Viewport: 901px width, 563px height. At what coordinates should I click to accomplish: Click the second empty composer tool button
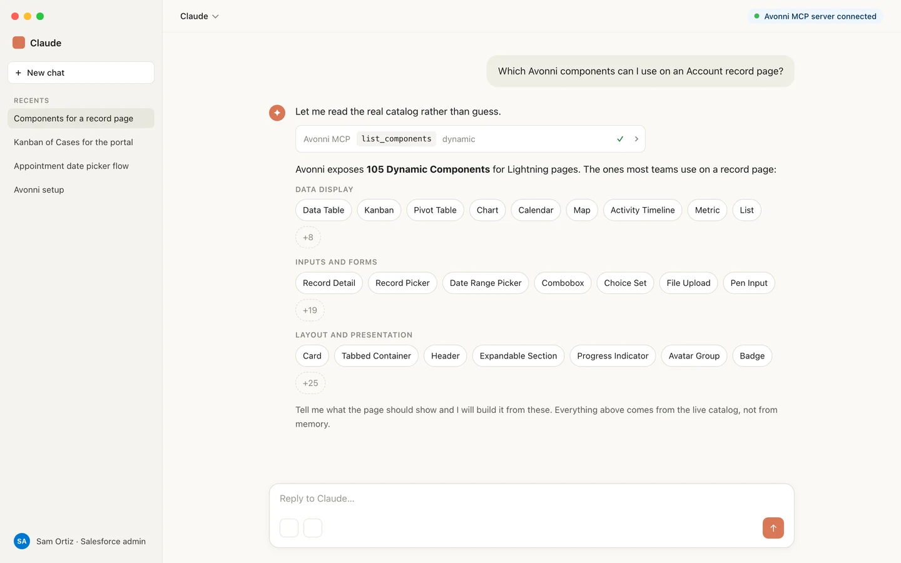[313, 528]
